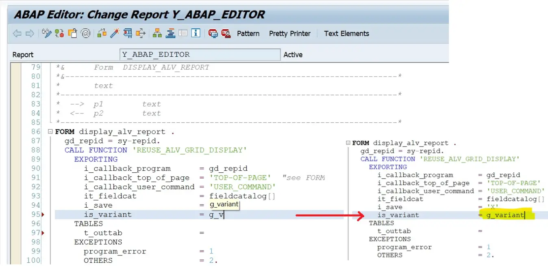Click the Report name input field
Screen dimensions: 548x268
tap(200, 54)
